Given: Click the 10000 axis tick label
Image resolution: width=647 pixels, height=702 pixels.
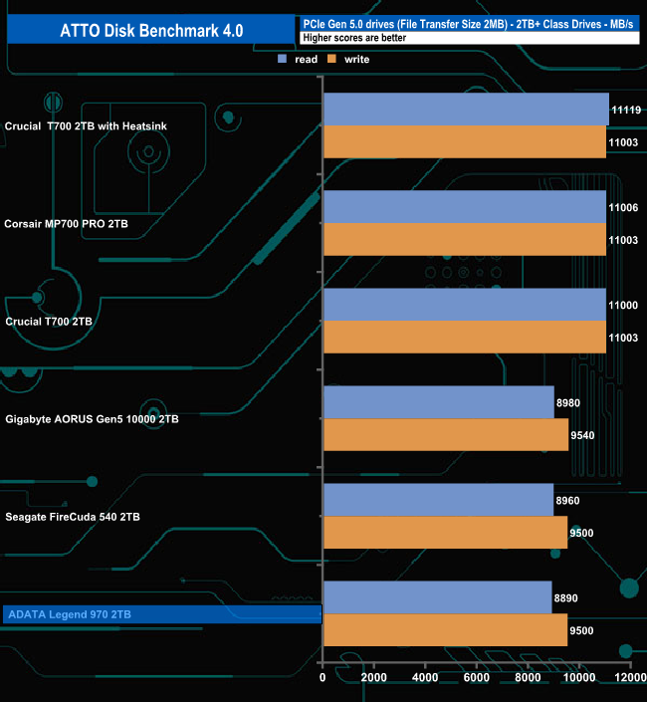Looking at the screenshot, I should [579, 677].
